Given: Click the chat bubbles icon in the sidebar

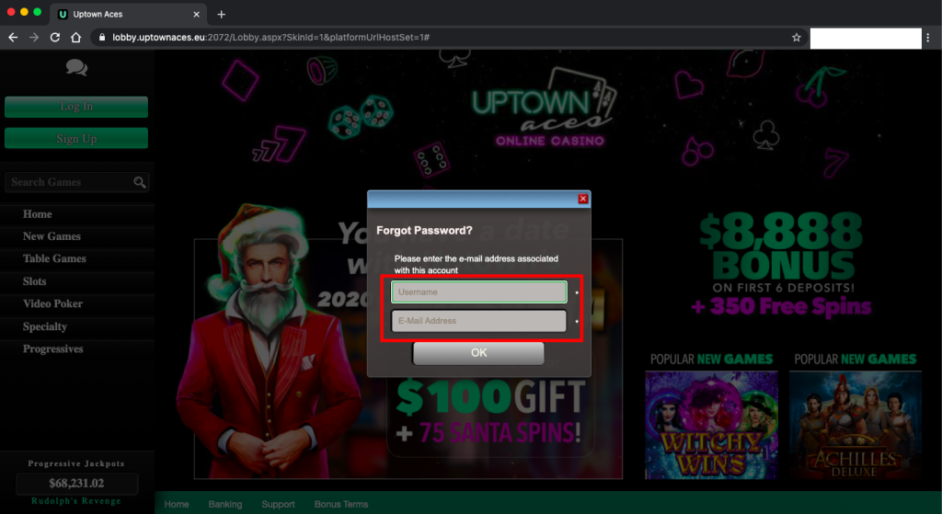Looking at the screenshot, I should (x=76, y=67).
